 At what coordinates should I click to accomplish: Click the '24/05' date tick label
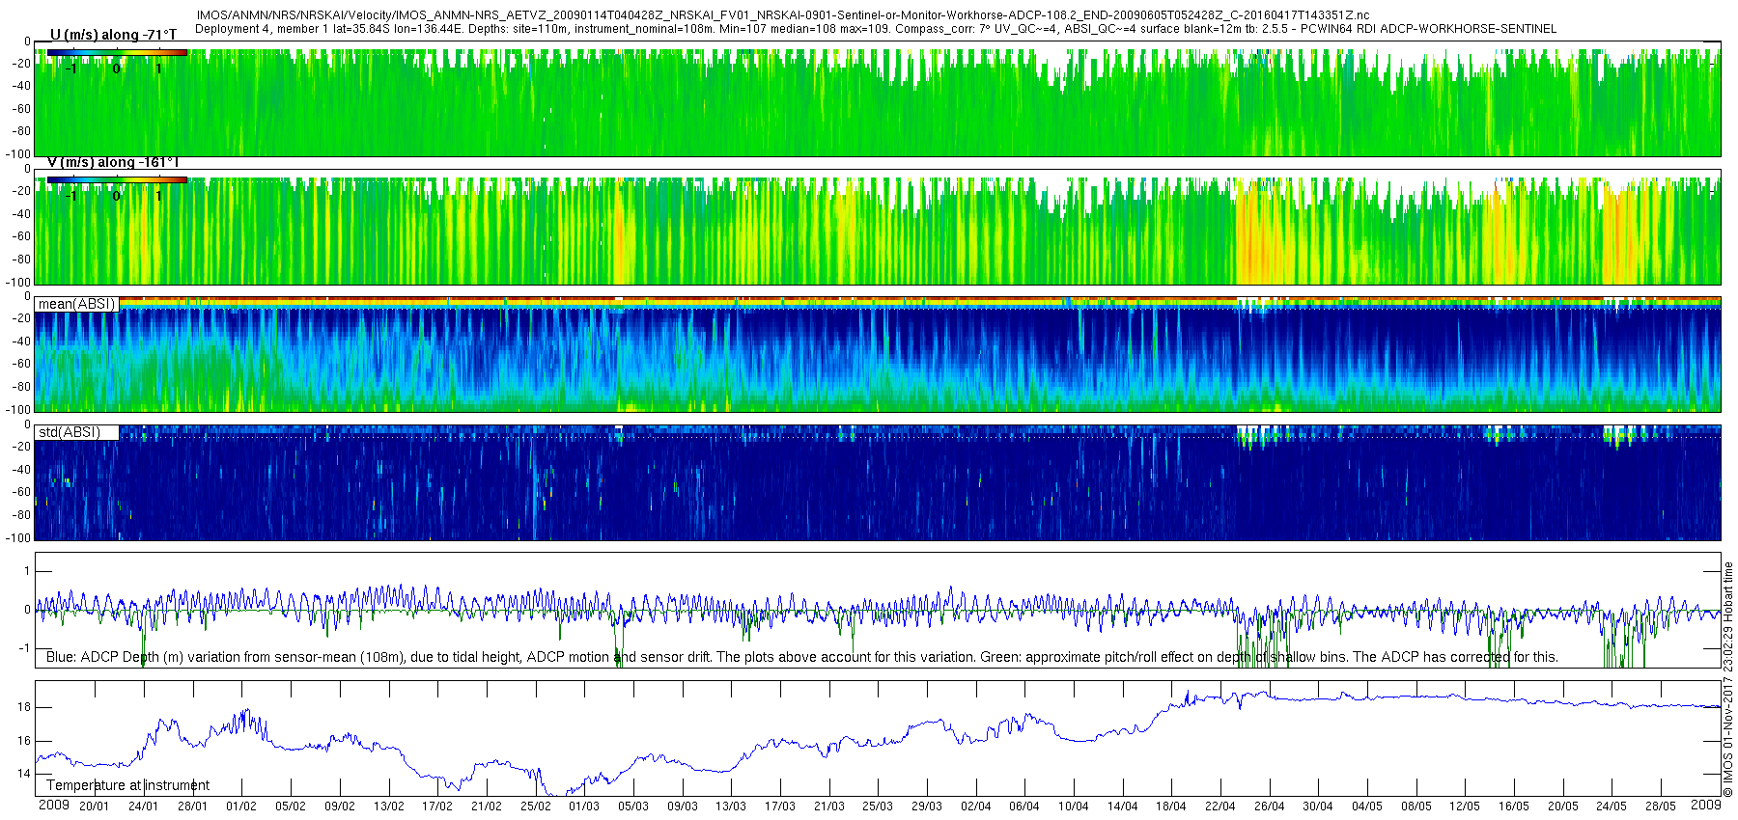click(1612, 806)
